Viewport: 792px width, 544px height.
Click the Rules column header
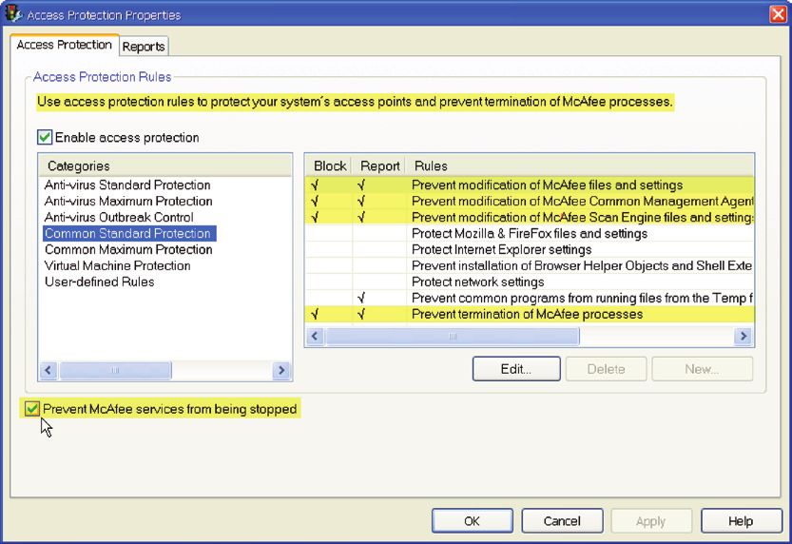point(580,165)
